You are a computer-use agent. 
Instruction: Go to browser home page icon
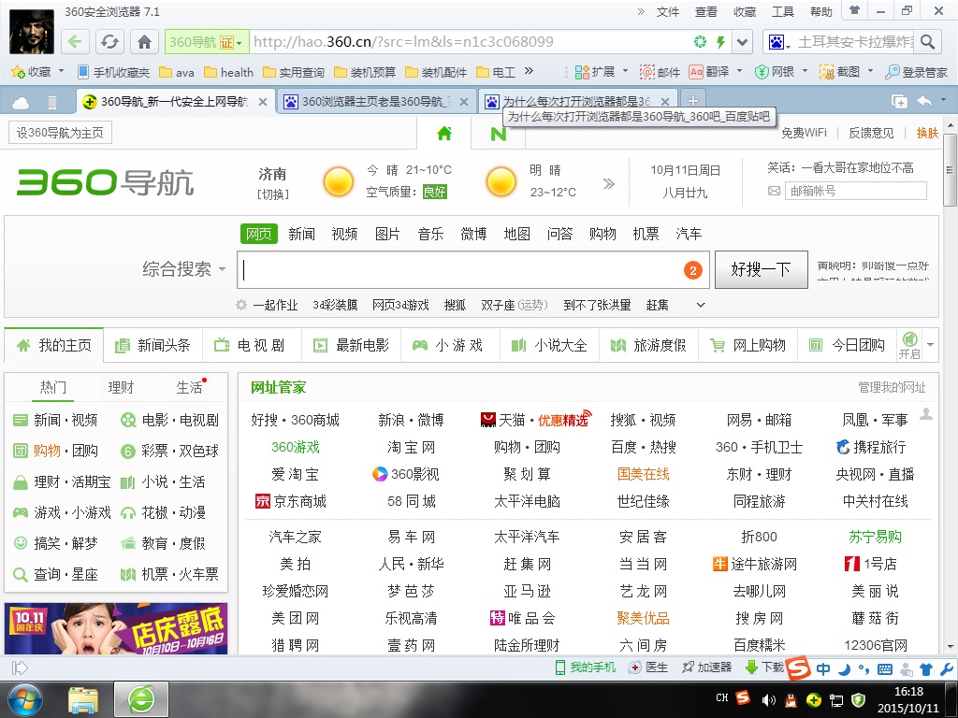pos(144,41)
